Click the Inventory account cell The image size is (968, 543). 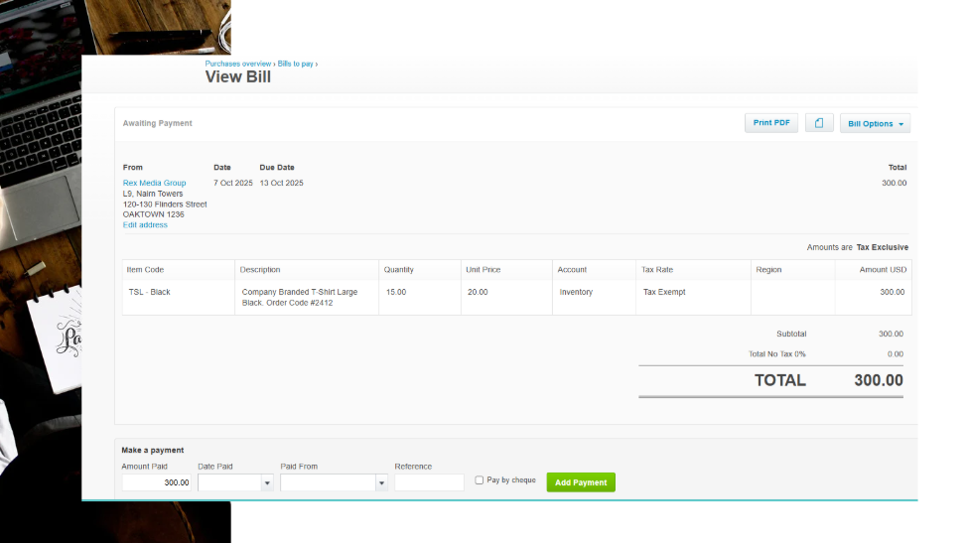(576, 292)
